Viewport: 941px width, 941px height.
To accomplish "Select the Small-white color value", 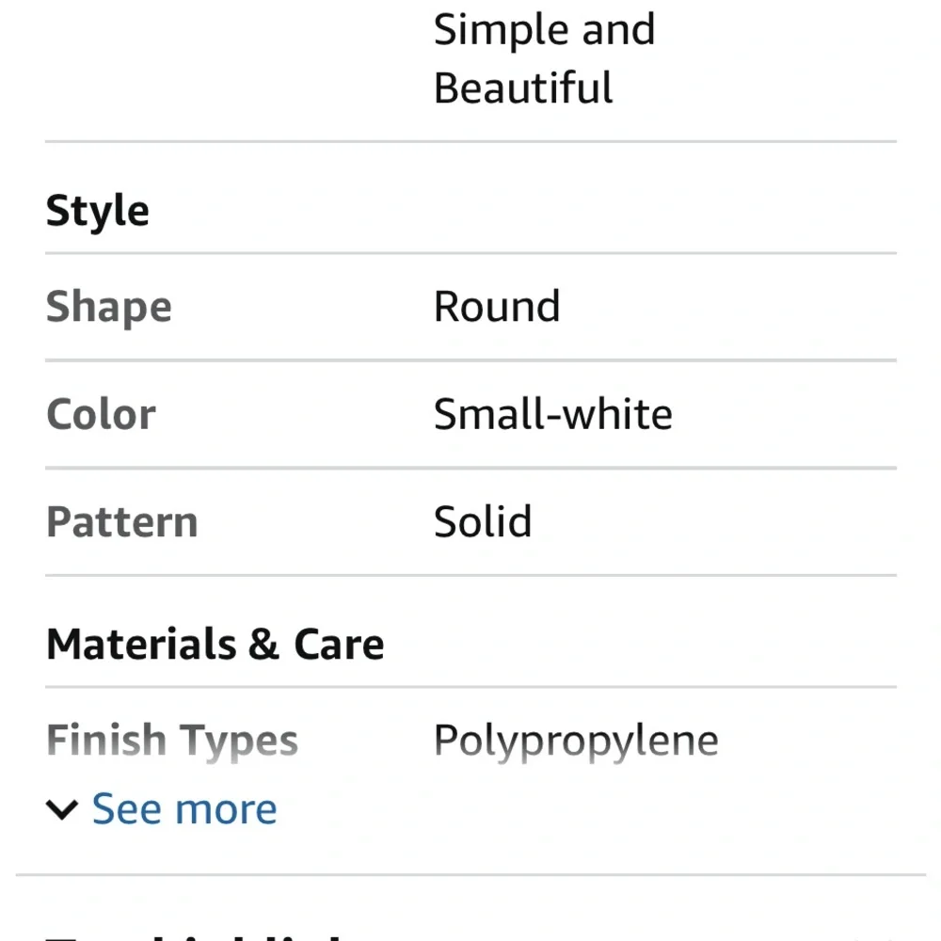I will [x=552, y=413].
